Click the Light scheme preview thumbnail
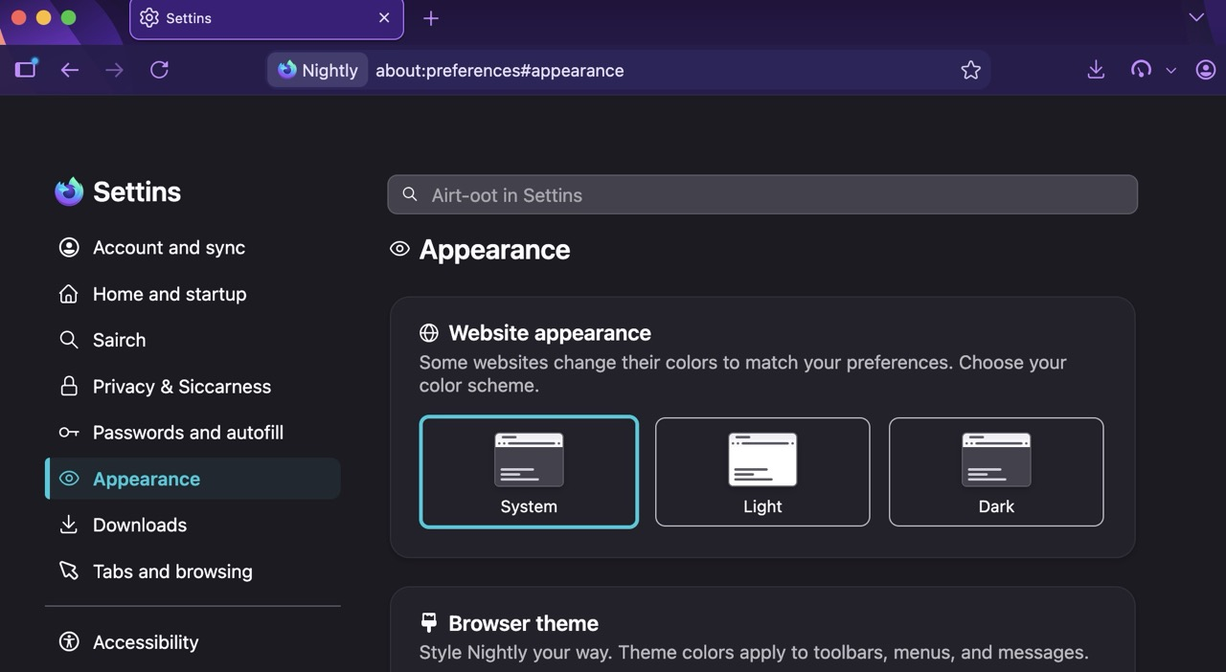The height and width of the screenshot is (672, 1226). [762, 459]
